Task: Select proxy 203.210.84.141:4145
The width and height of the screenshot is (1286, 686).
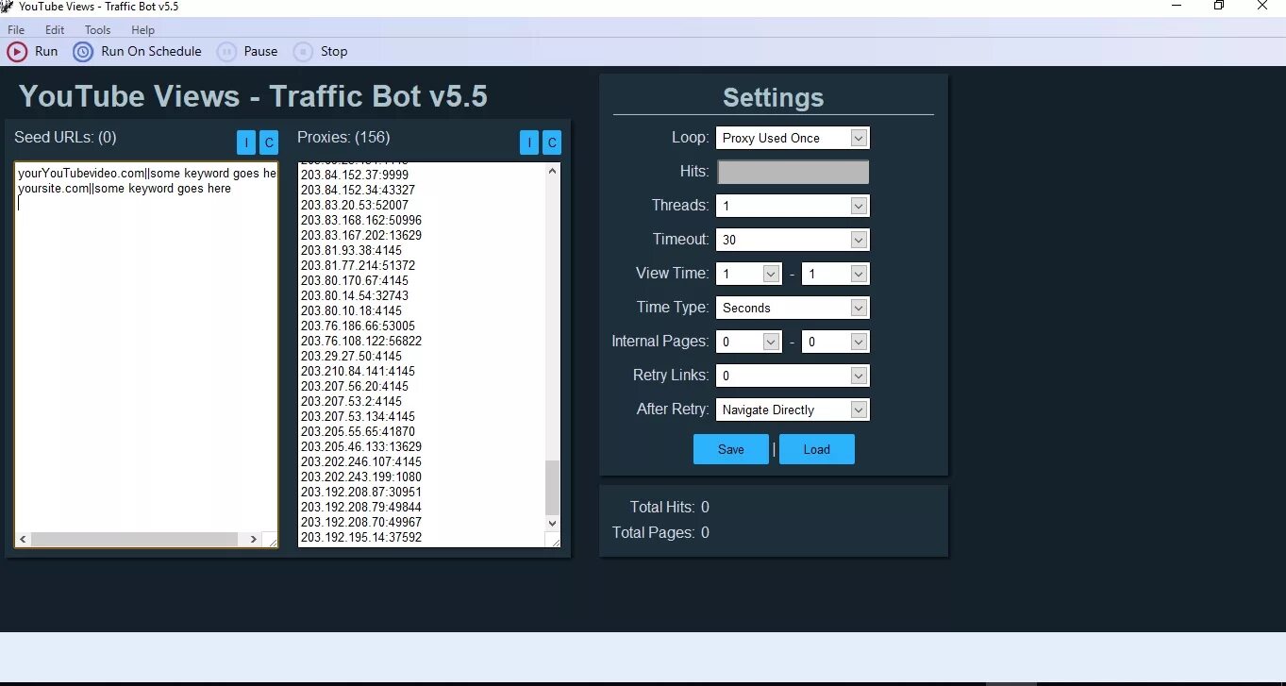Action: click(358, 371)
